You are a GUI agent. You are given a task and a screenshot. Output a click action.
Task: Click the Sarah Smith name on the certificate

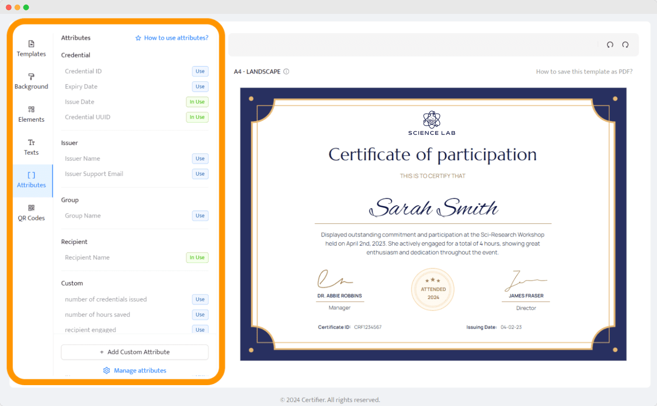click(433, 208)
